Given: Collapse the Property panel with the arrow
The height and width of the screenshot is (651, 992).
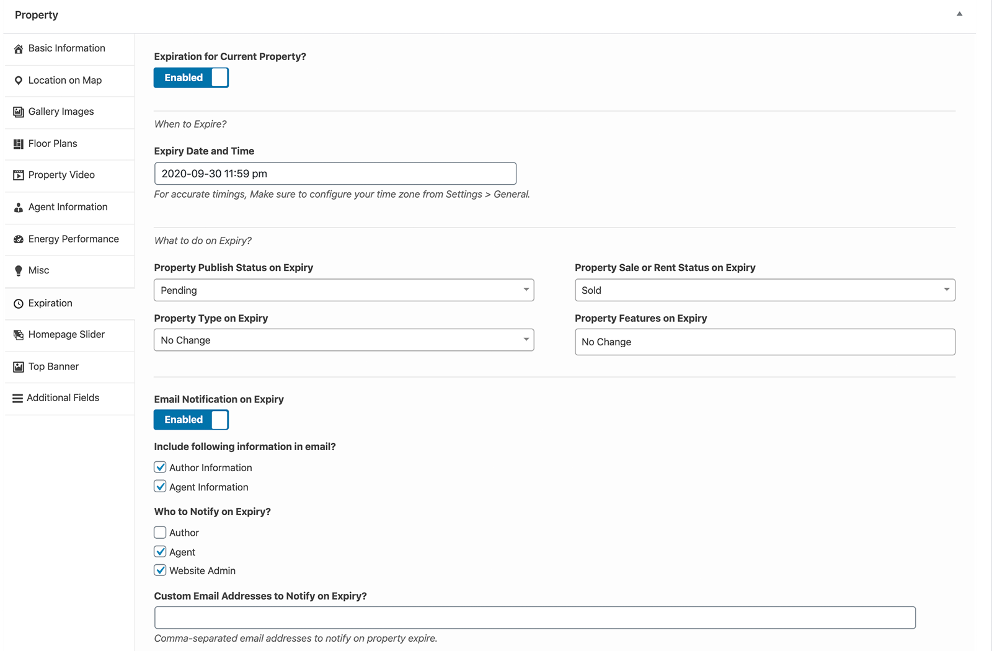Looking at the screenshot, I should [959, 14].
